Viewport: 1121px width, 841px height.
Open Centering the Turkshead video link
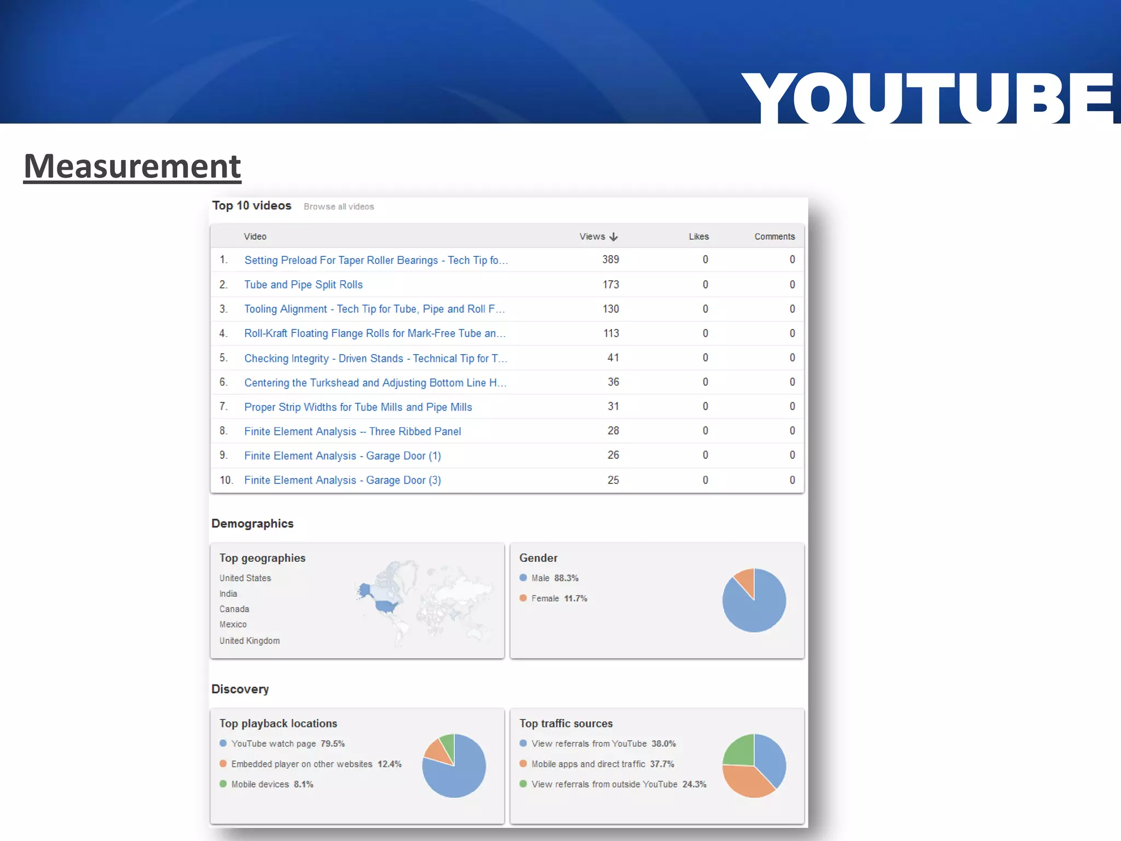[x=375, y=383]
